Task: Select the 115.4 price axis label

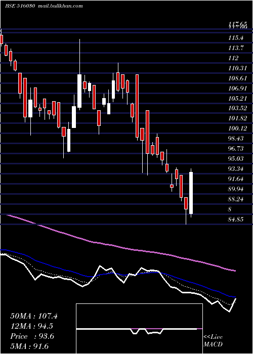Action: (236, 38)
